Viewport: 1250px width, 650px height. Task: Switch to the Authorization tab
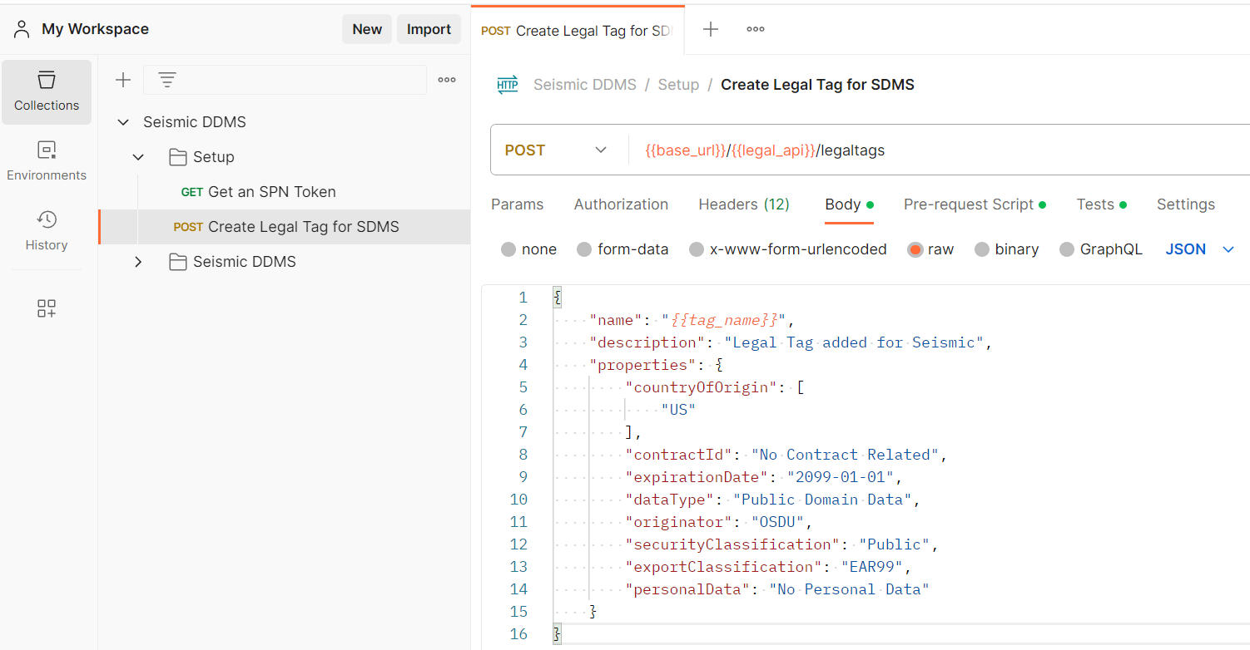[x=621, y=204]
